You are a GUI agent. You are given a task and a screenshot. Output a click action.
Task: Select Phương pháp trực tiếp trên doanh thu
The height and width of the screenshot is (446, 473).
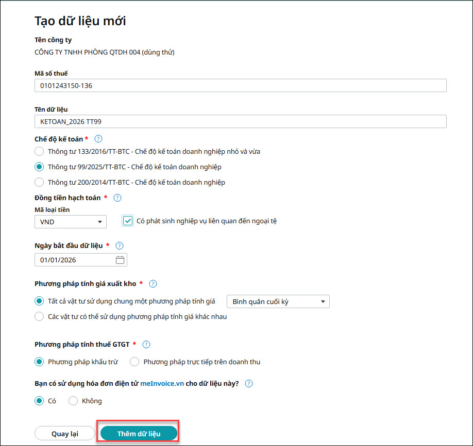(x=134, y=362)
